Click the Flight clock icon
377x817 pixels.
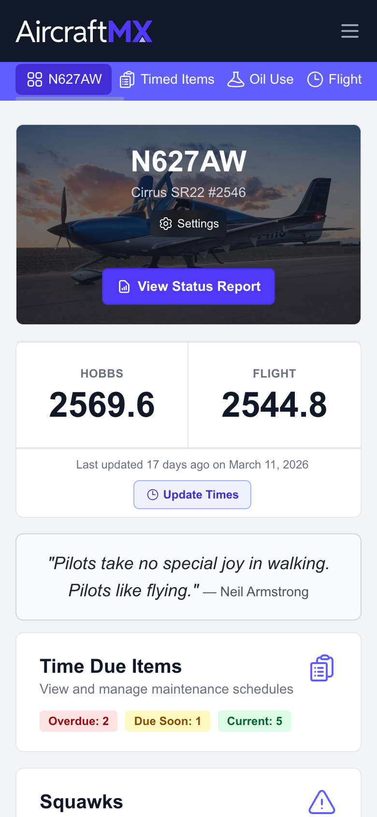(315, 79)
